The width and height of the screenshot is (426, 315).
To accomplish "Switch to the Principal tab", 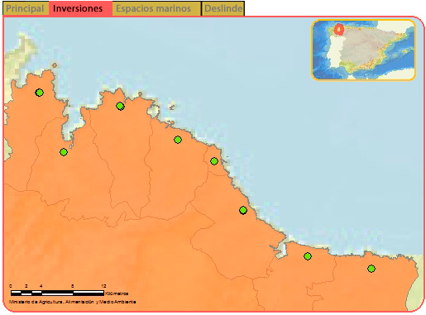I will [x=26, y=8].
